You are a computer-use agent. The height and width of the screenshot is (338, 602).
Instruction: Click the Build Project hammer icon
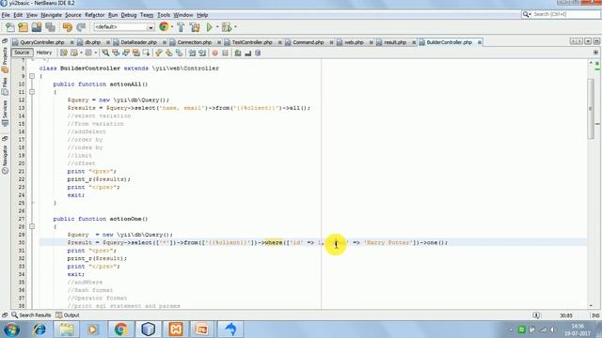tap(181, 27)
